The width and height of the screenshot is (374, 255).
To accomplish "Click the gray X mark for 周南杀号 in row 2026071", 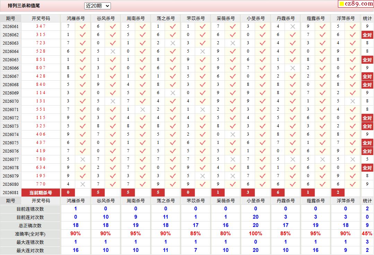I will [143, 110].
